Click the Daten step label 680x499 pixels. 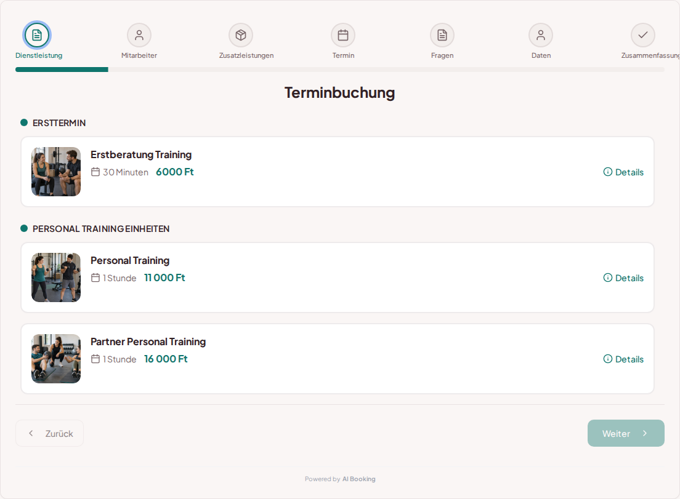point(541,55)
